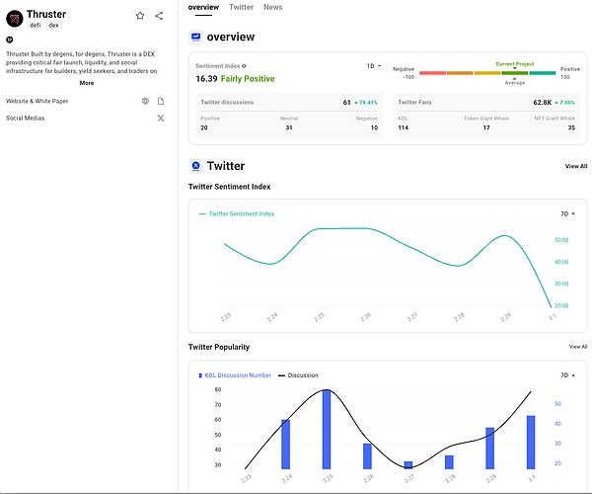
Task: Click the blue chart icon beside overview heading
Action: (195, 37)
